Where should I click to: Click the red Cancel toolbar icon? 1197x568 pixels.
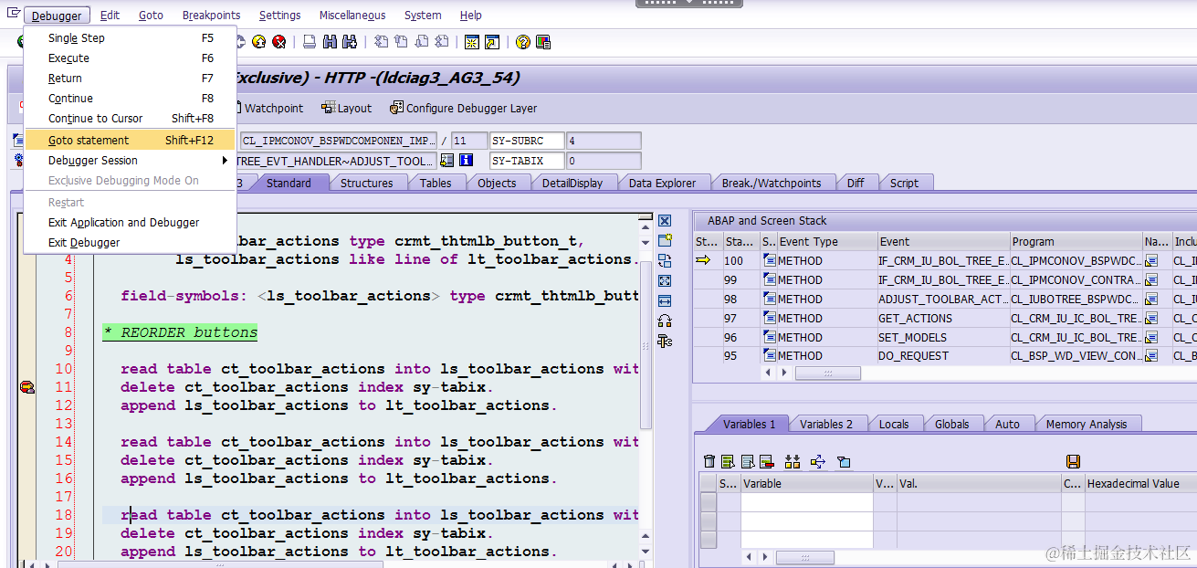click(x=278, y=42)
